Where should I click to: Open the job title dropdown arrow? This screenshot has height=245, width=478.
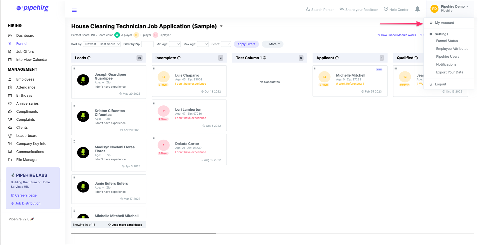pyautogui.click(x=221, y=26)
